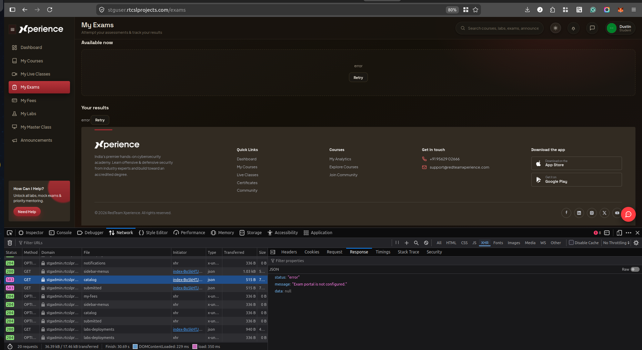Open the Instagram footer icon
The width and height of the screenshot is (642, 350).
coord(592,213)
